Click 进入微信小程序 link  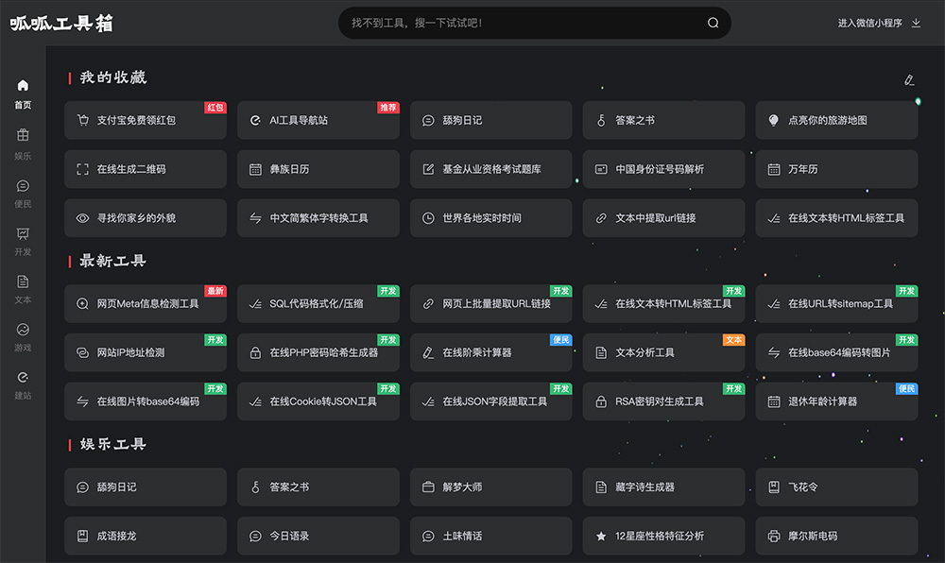point(869,23)
